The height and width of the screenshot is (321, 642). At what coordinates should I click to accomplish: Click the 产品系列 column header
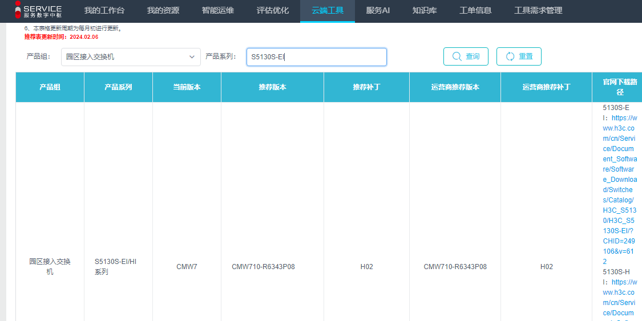118,87
